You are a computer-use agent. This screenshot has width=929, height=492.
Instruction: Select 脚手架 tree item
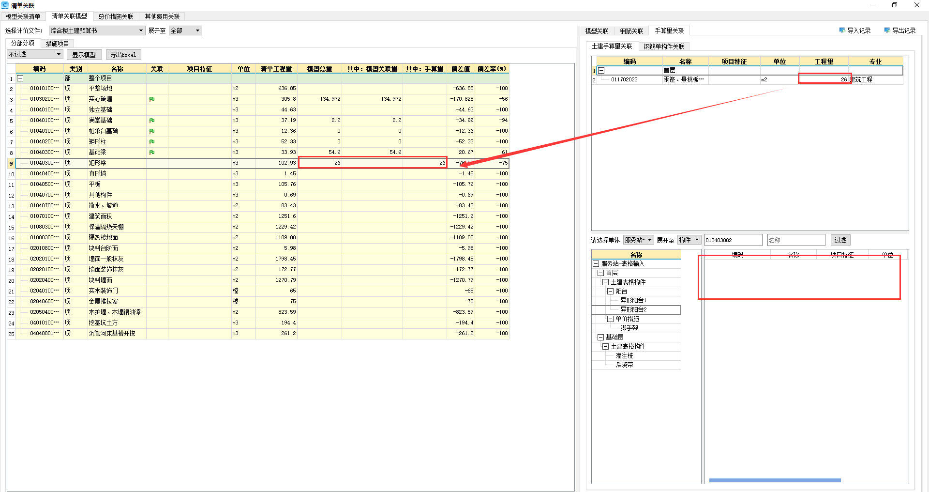pyautogui.click(x=629, y=328)
